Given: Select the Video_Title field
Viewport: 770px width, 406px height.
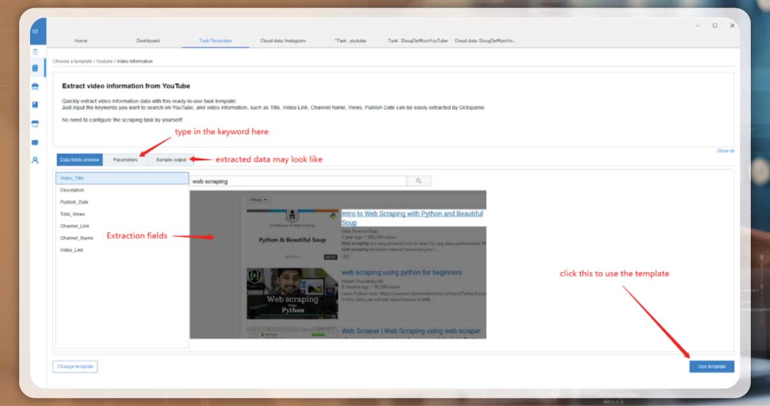Looking at the screenshot, I should click(122, 178).
